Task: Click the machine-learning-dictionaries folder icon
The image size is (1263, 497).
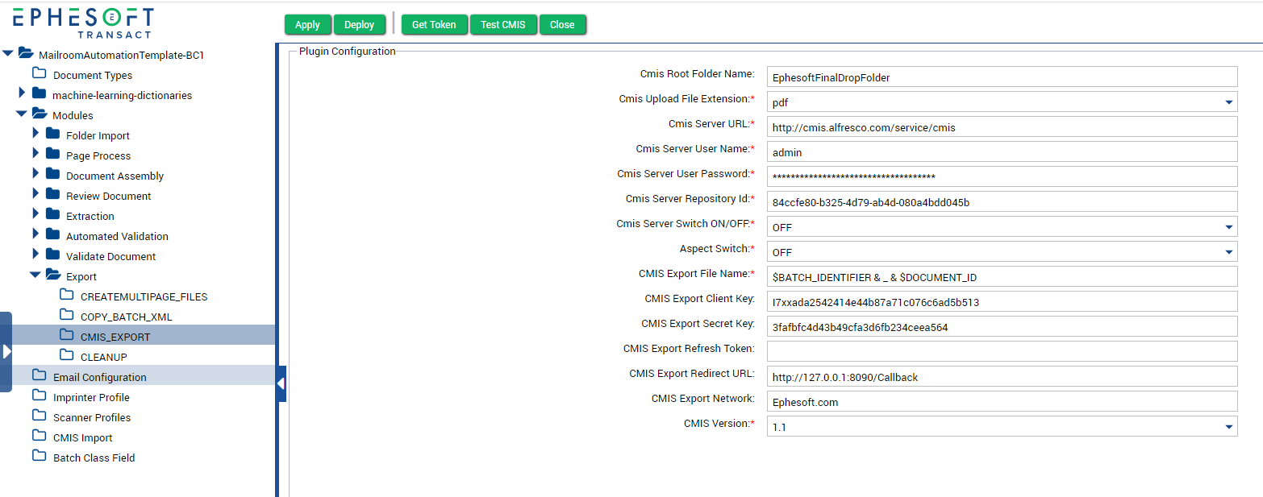Action: click(39, 93)
